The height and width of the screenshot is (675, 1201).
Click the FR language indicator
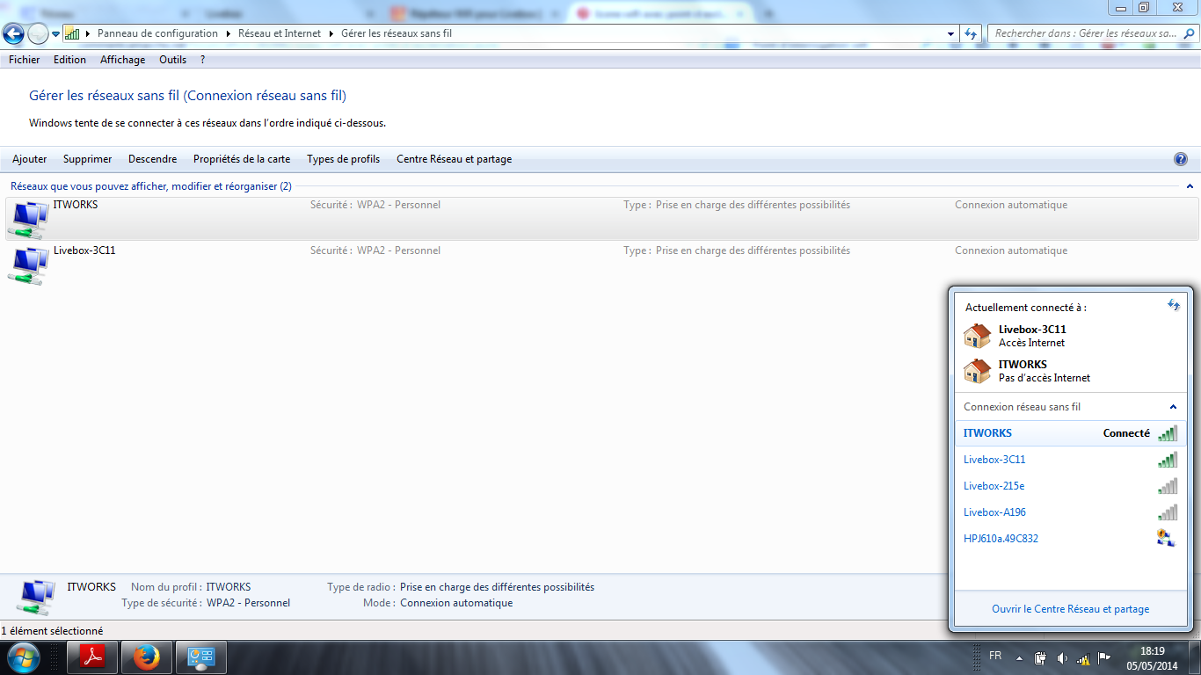[x=995, y=656]
